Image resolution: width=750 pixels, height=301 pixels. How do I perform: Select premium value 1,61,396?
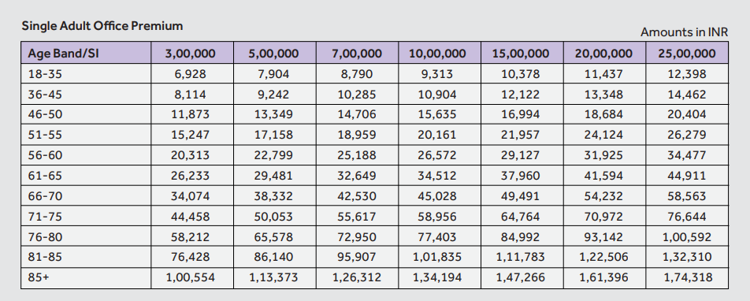point(603,277)
